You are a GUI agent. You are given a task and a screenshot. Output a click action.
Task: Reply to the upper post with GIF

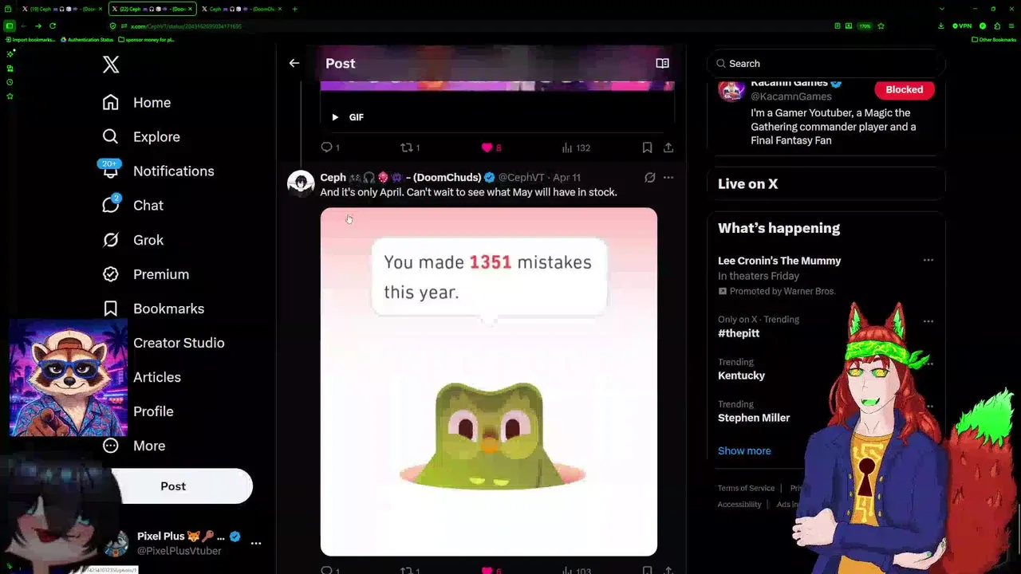tap(330, 147)
